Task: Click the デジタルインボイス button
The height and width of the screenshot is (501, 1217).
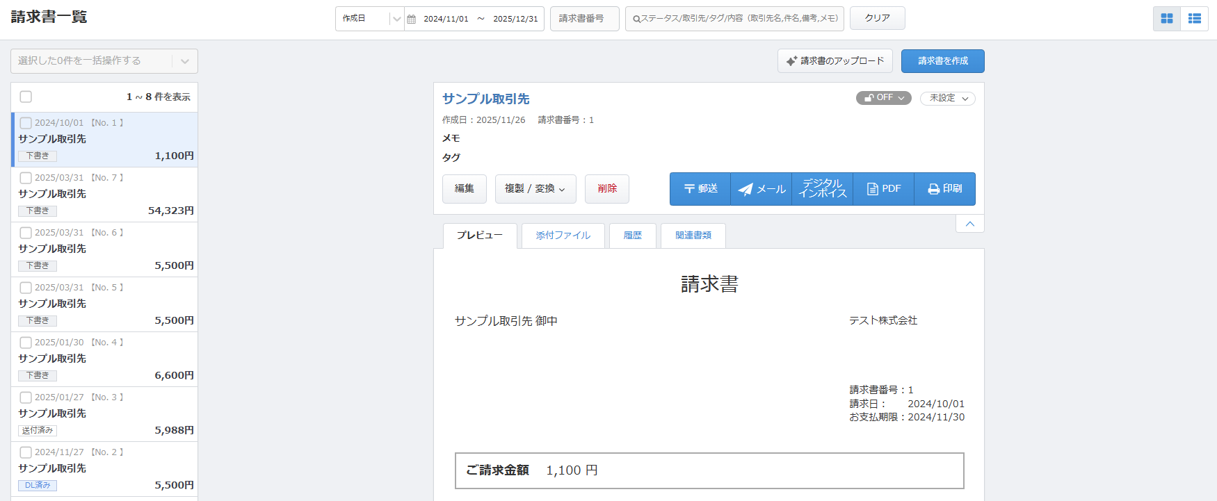Action: coord(823,189)
